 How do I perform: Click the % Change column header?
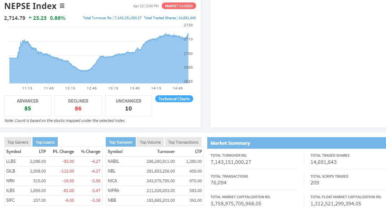click(x=91, y=151)
